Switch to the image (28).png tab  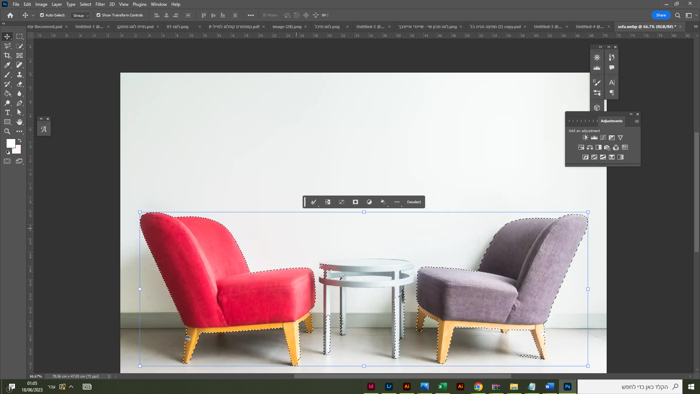point(287,27)
